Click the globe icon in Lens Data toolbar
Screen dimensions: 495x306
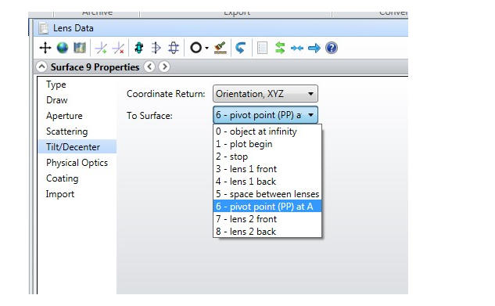(63, 48)
